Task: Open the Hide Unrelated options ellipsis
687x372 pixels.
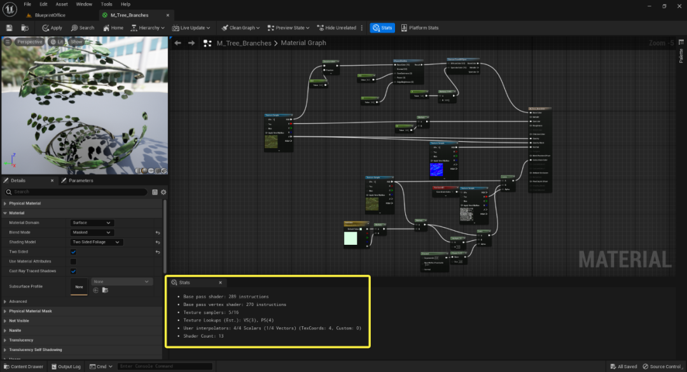Action: tap(362, 27)
